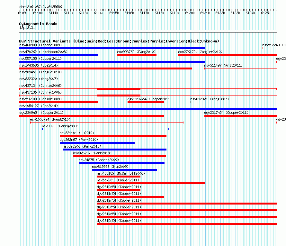Viewport: 286px width, 246px height.
Task: Click nsv819993 (Kim2009) label
Action: [110, 167]
